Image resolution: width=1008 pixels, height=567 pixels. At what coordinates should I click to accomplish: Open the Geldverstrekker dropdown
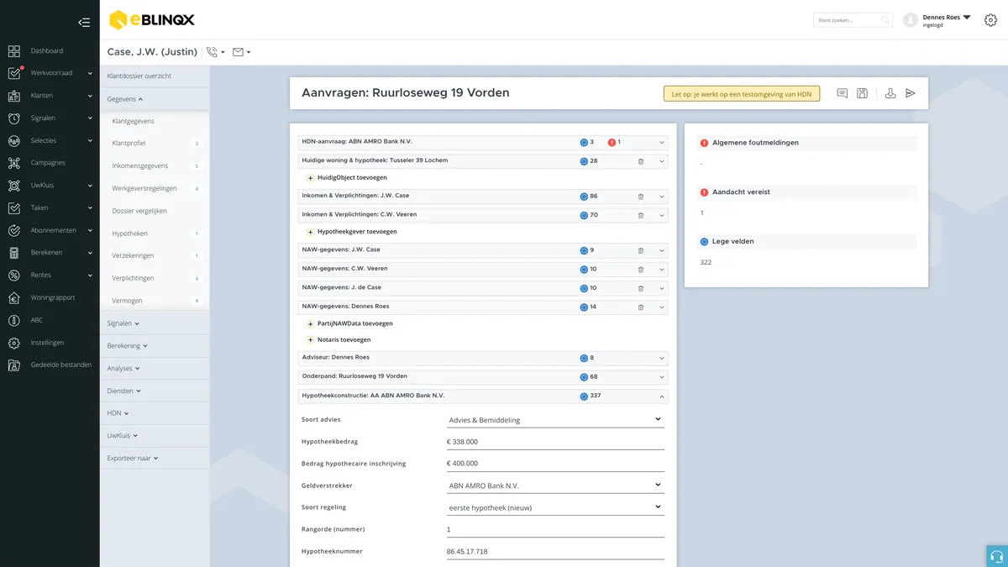[x=555, y=486]
